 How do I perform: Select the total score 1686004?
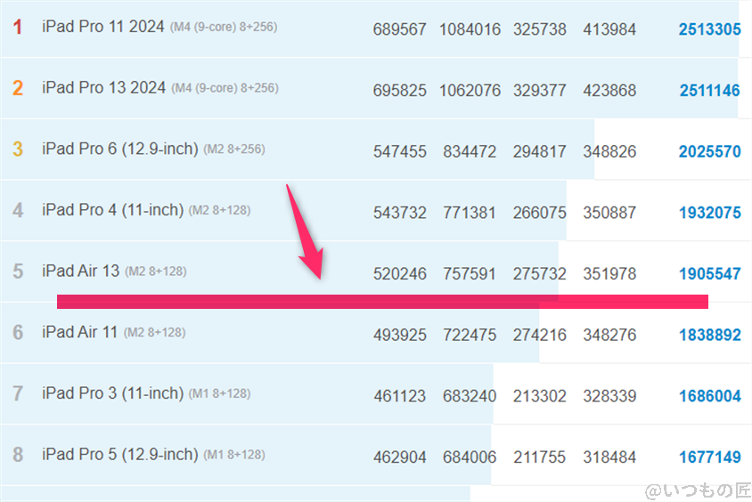pyautogui.click(x=709, y=395)
